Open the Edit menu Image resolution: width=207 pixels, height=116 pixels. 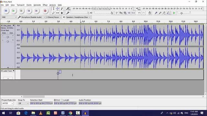click(x=7, y=5)
